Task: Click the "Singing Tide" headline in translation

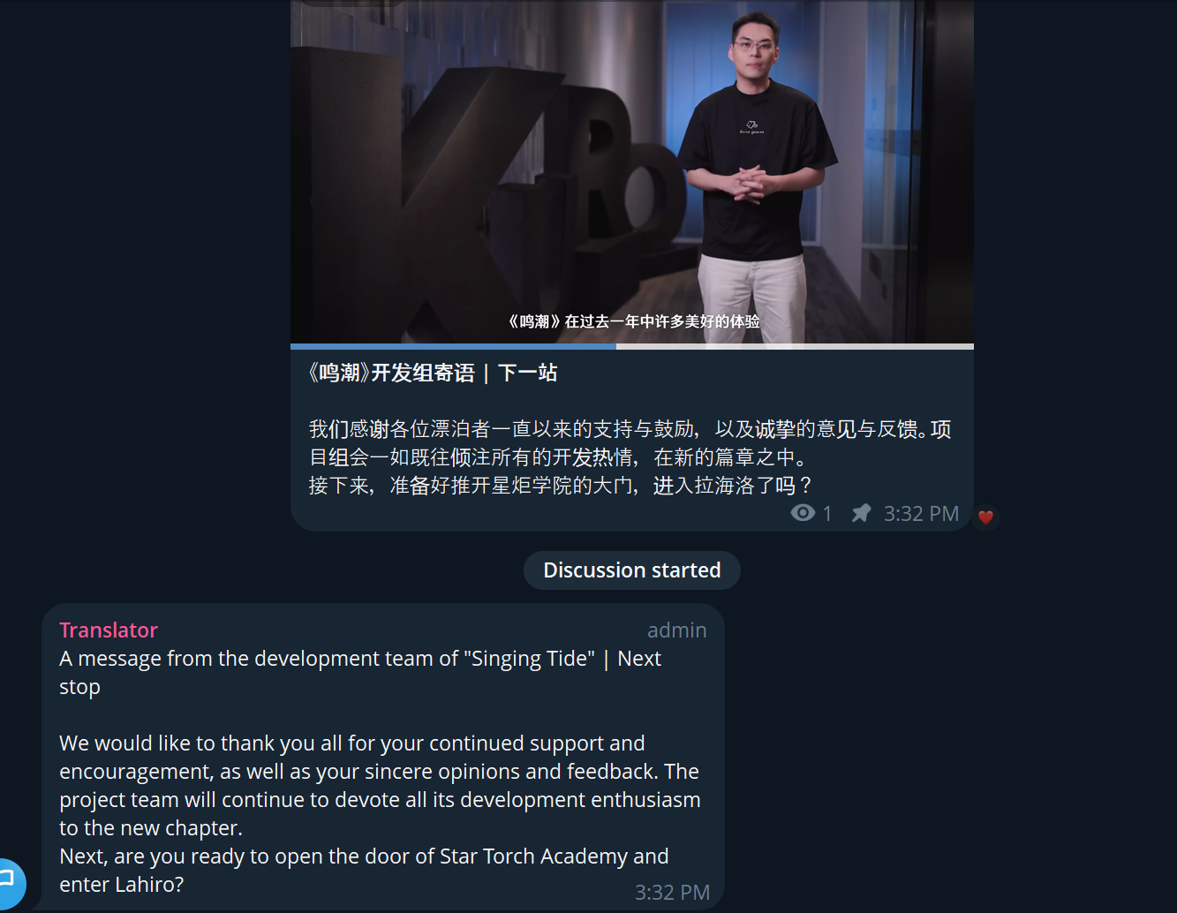Action: point(360,672)
